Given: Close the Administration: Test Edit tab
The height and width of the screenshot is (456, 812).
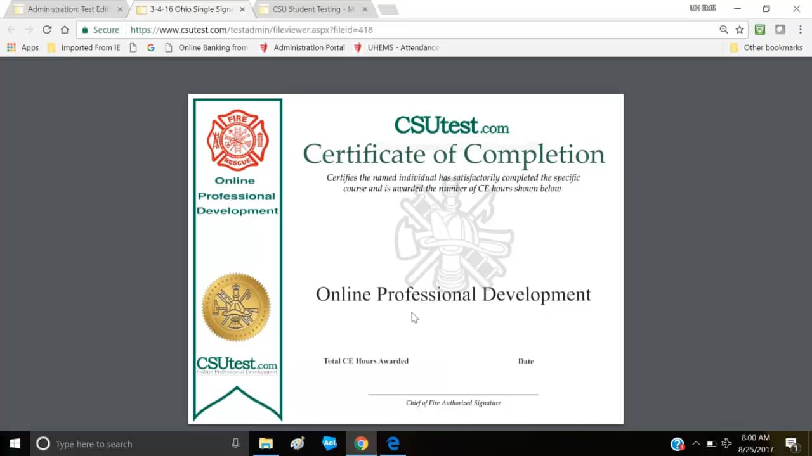Looking at the screenshot, I should (121, 9).
